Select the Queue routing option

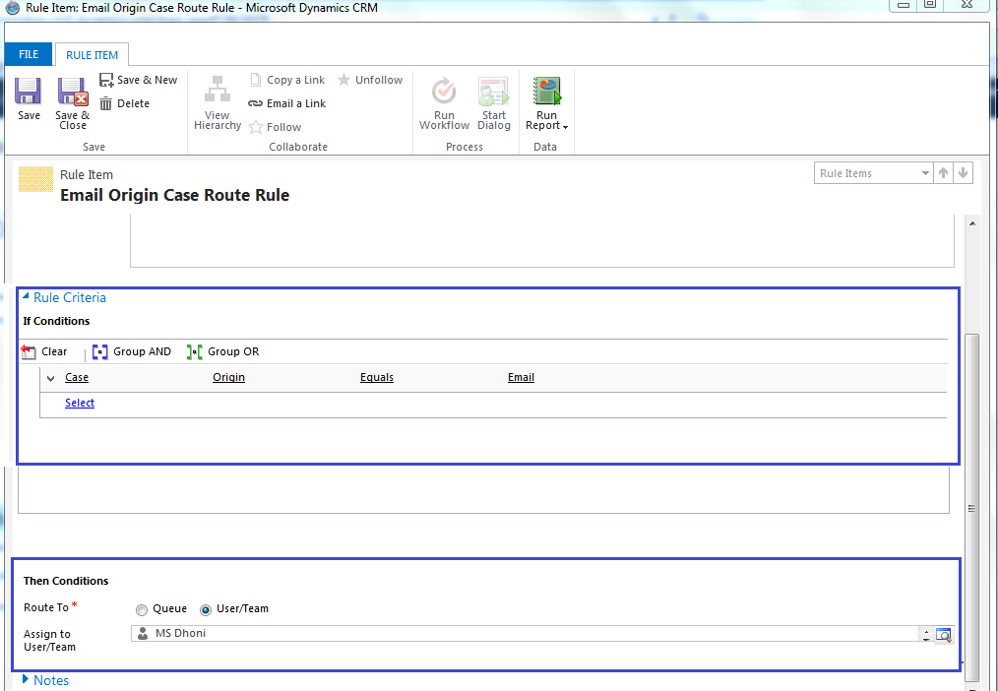141,609
